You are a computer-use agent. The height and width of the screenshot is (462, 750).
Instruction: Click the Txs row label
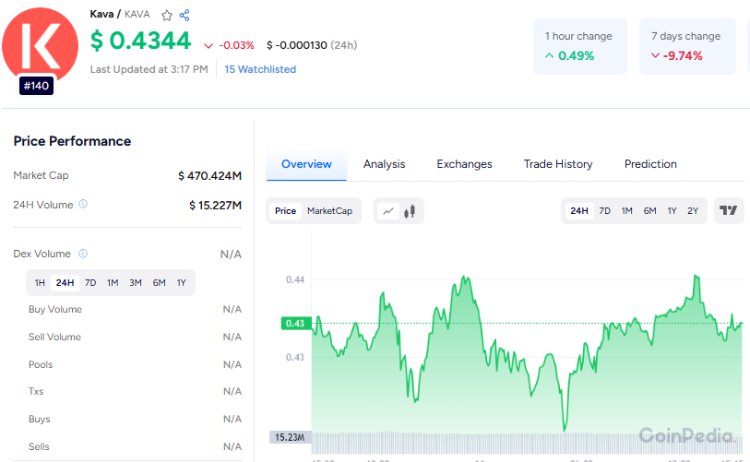[36, 391]
